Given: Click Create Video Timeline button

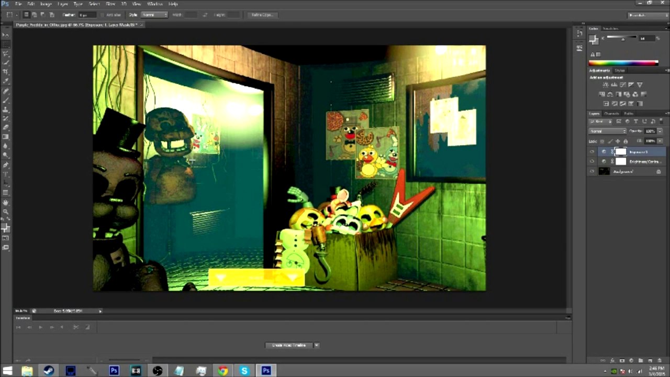Looking at the screenshot, I should (x=289, y=345).
